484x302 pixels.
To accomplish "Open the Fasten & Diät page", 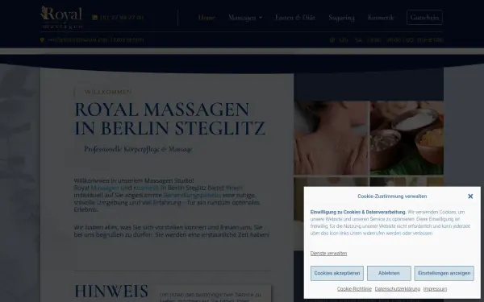I will 295,18.
